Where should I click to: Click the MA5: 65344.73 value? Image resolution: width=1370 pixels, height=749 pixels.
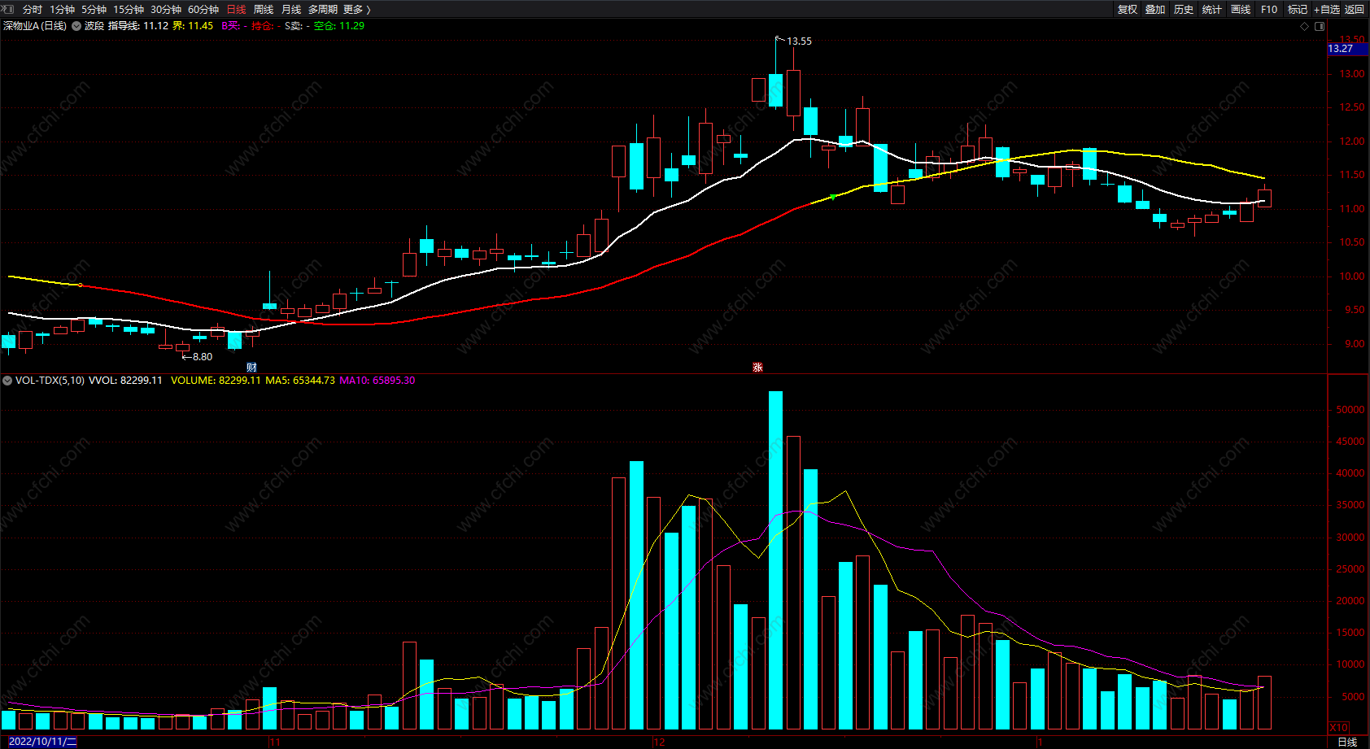tap(300, 381)
